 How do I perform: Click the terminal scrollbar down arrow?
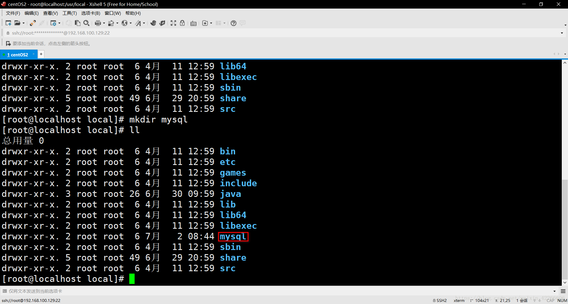[x=565, y=282]
